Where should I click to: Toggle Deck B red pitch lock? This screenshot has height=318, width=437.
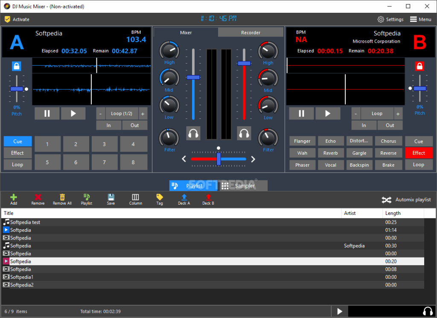420,66
